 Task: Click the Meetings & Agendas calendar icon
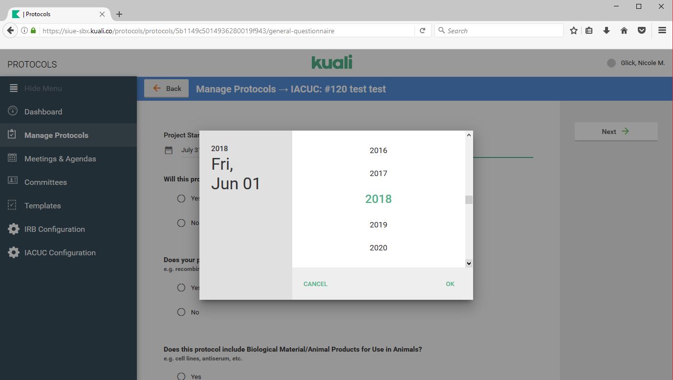(x=13, y=158)
